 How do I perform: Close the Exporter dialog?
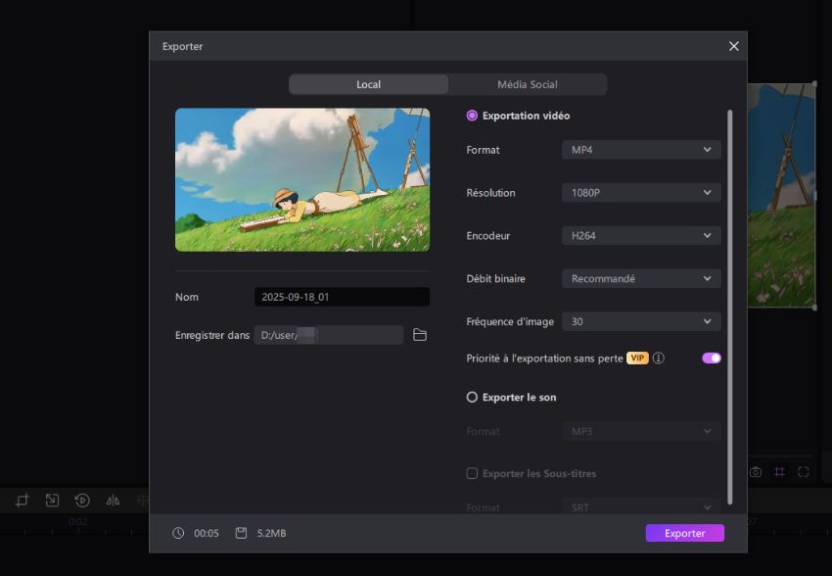(734, 46)
